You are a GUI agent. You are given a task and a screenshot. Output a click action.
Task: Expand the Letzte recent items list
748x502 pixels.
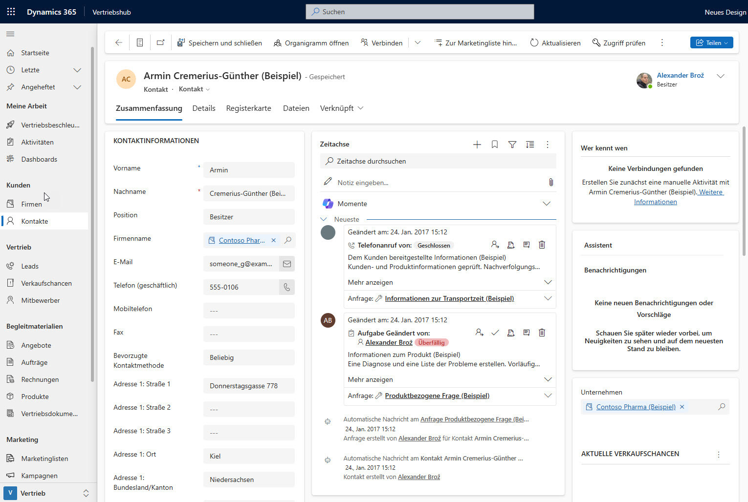pyautogui.click(x=77, y=70)
